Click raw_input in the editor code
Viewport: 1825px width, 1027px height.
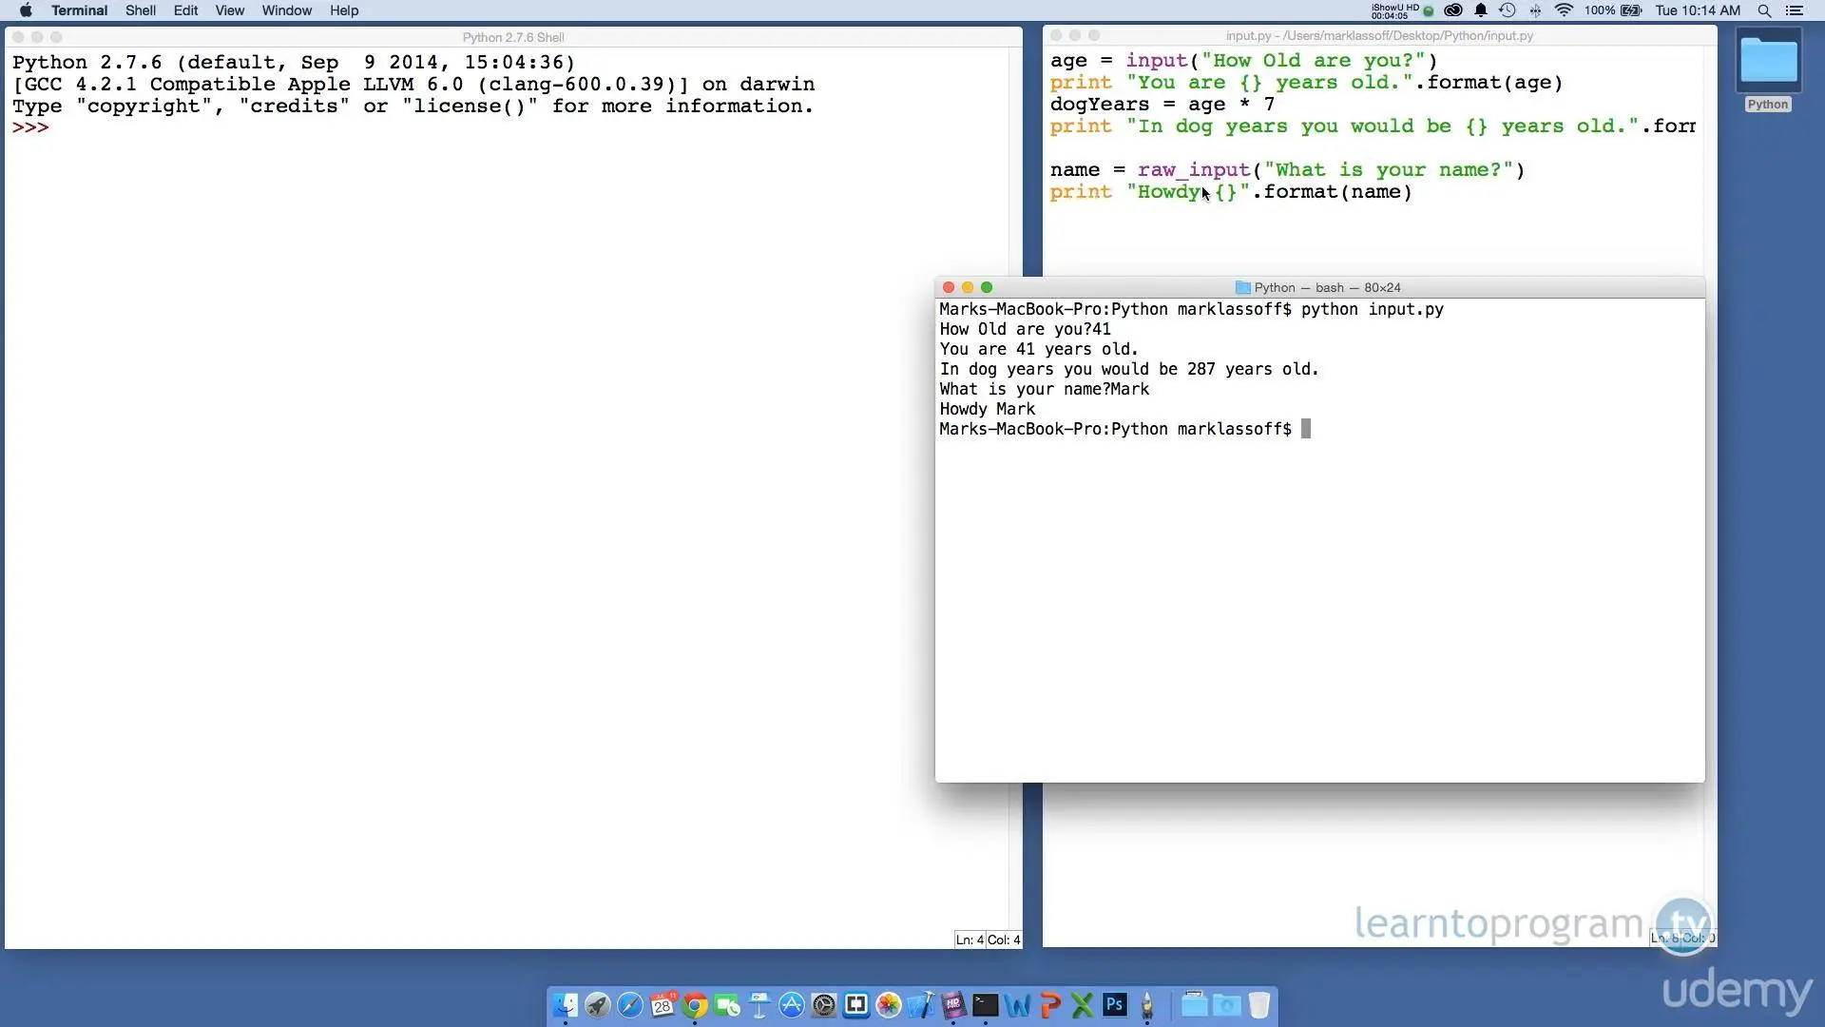[1193, 170]
